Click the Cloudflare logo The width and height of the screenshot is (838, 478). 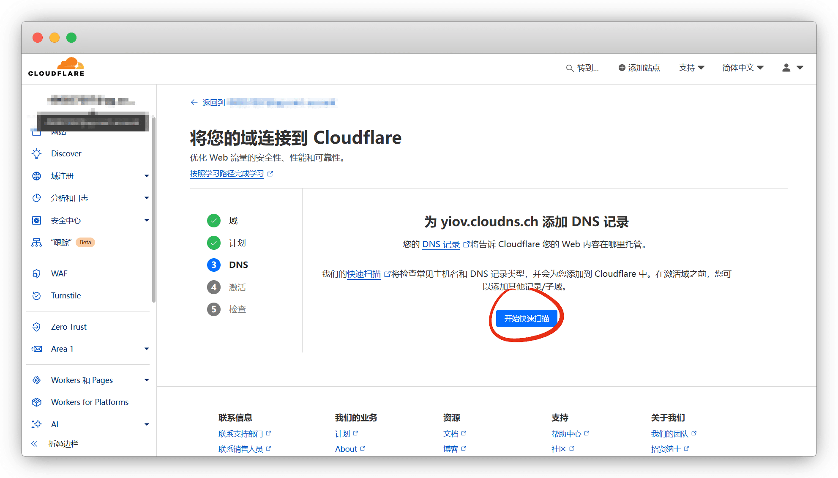56,68
